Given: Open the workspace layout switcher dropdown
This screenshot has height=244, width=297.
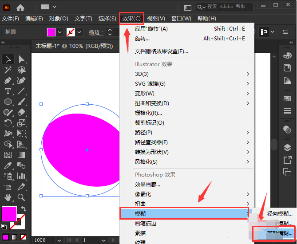Looking at the screenshot, I should [54, 7].
